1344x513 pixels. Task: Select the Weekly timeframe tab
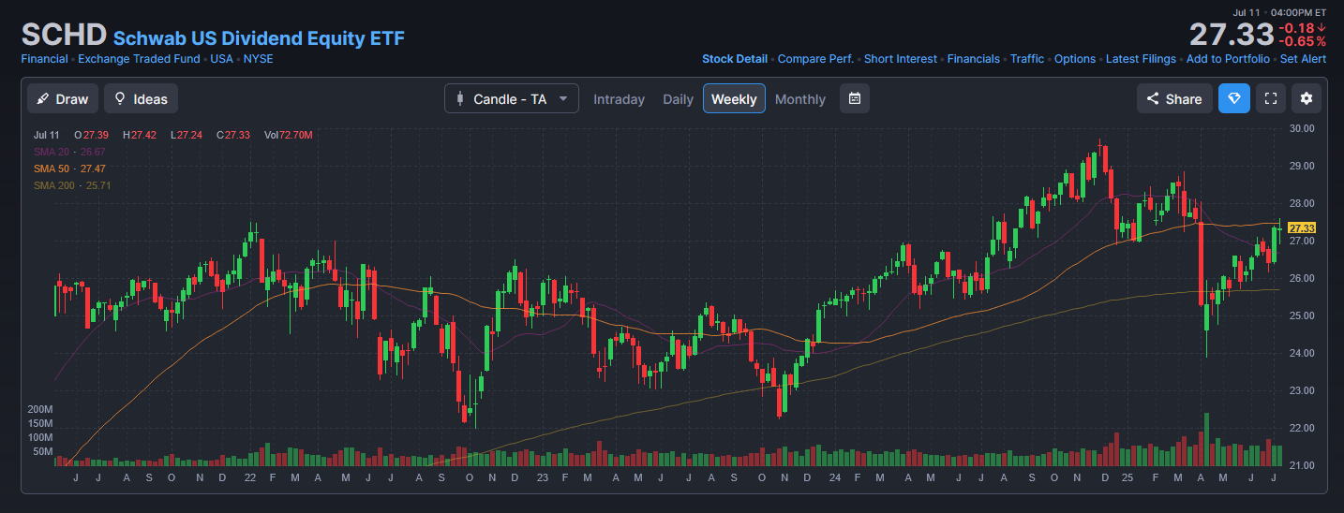pos(734,99)
